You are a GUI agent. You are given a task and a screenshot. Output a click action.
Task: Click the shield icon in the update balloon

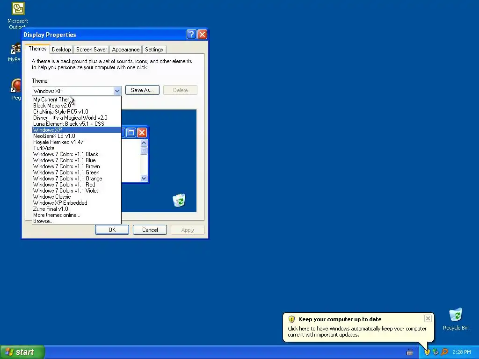pyautogui.click(x=291, y=319)
